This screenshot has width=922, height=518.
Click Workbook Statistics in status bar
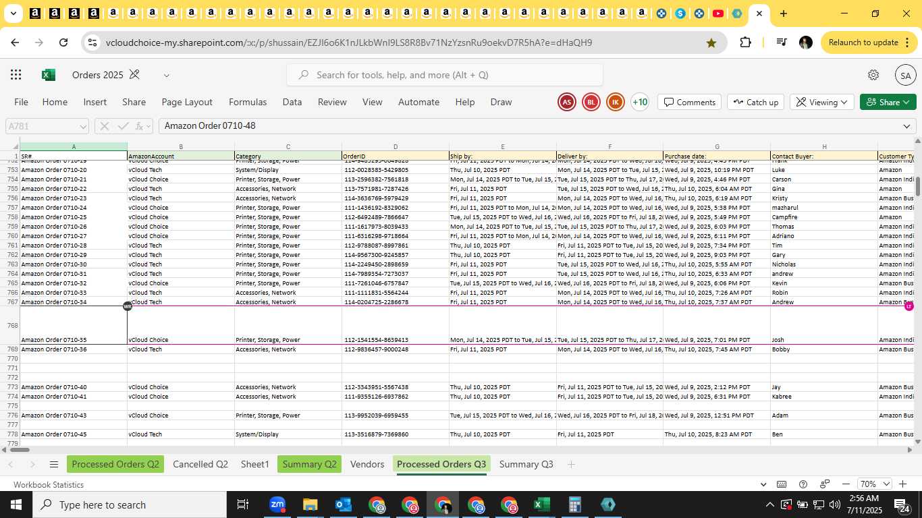tap(49, 484)
